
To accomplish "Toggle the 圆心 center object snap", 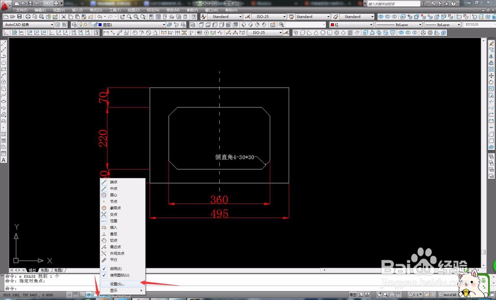I will click(x=123, y=195).
